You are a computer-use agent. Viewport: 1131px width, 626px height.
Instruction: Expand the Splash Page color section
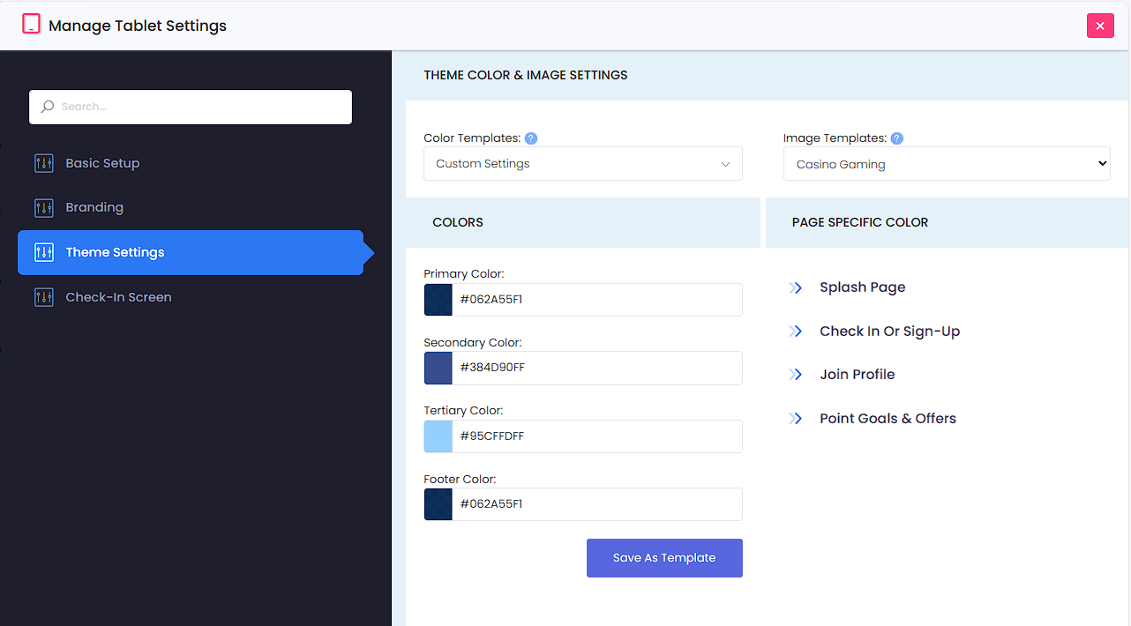[863, 287]
